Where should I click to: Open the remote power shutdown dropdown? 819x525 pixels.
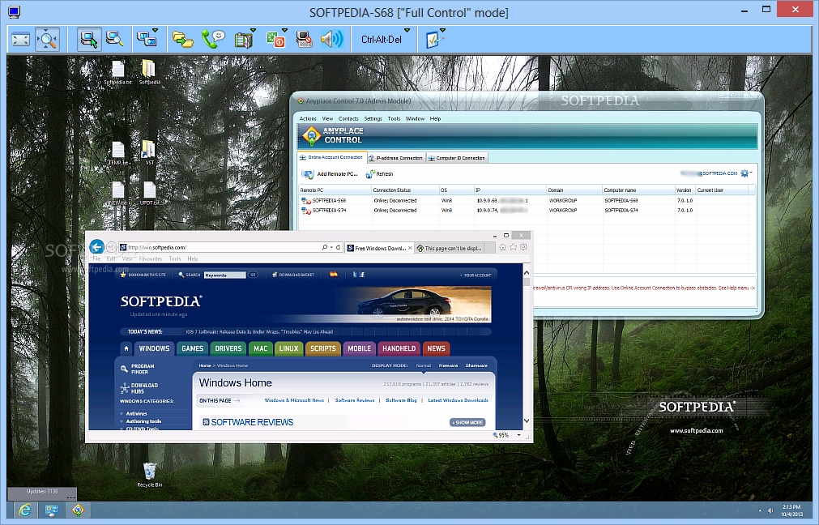pos(276,39)
